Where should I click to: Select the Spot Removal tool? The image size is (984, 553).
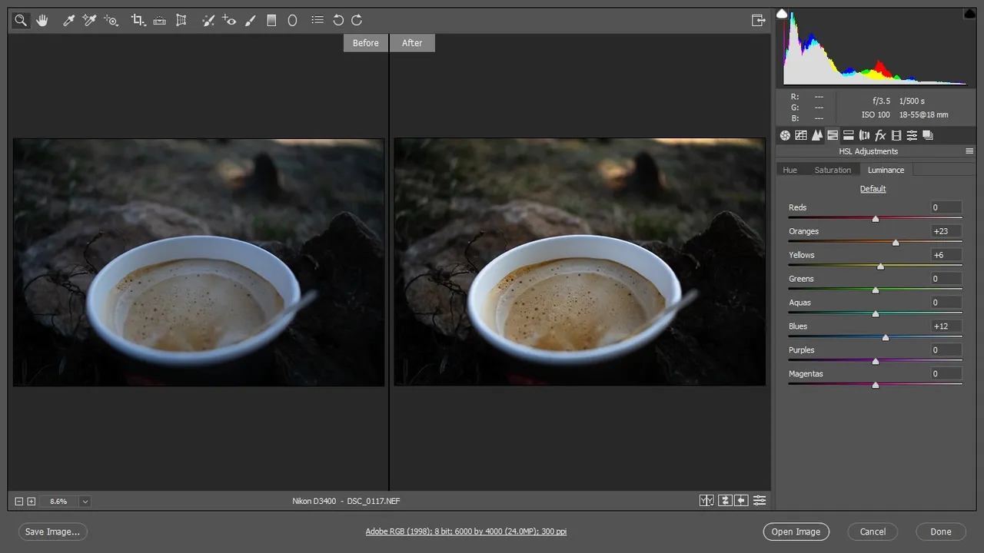208,21
